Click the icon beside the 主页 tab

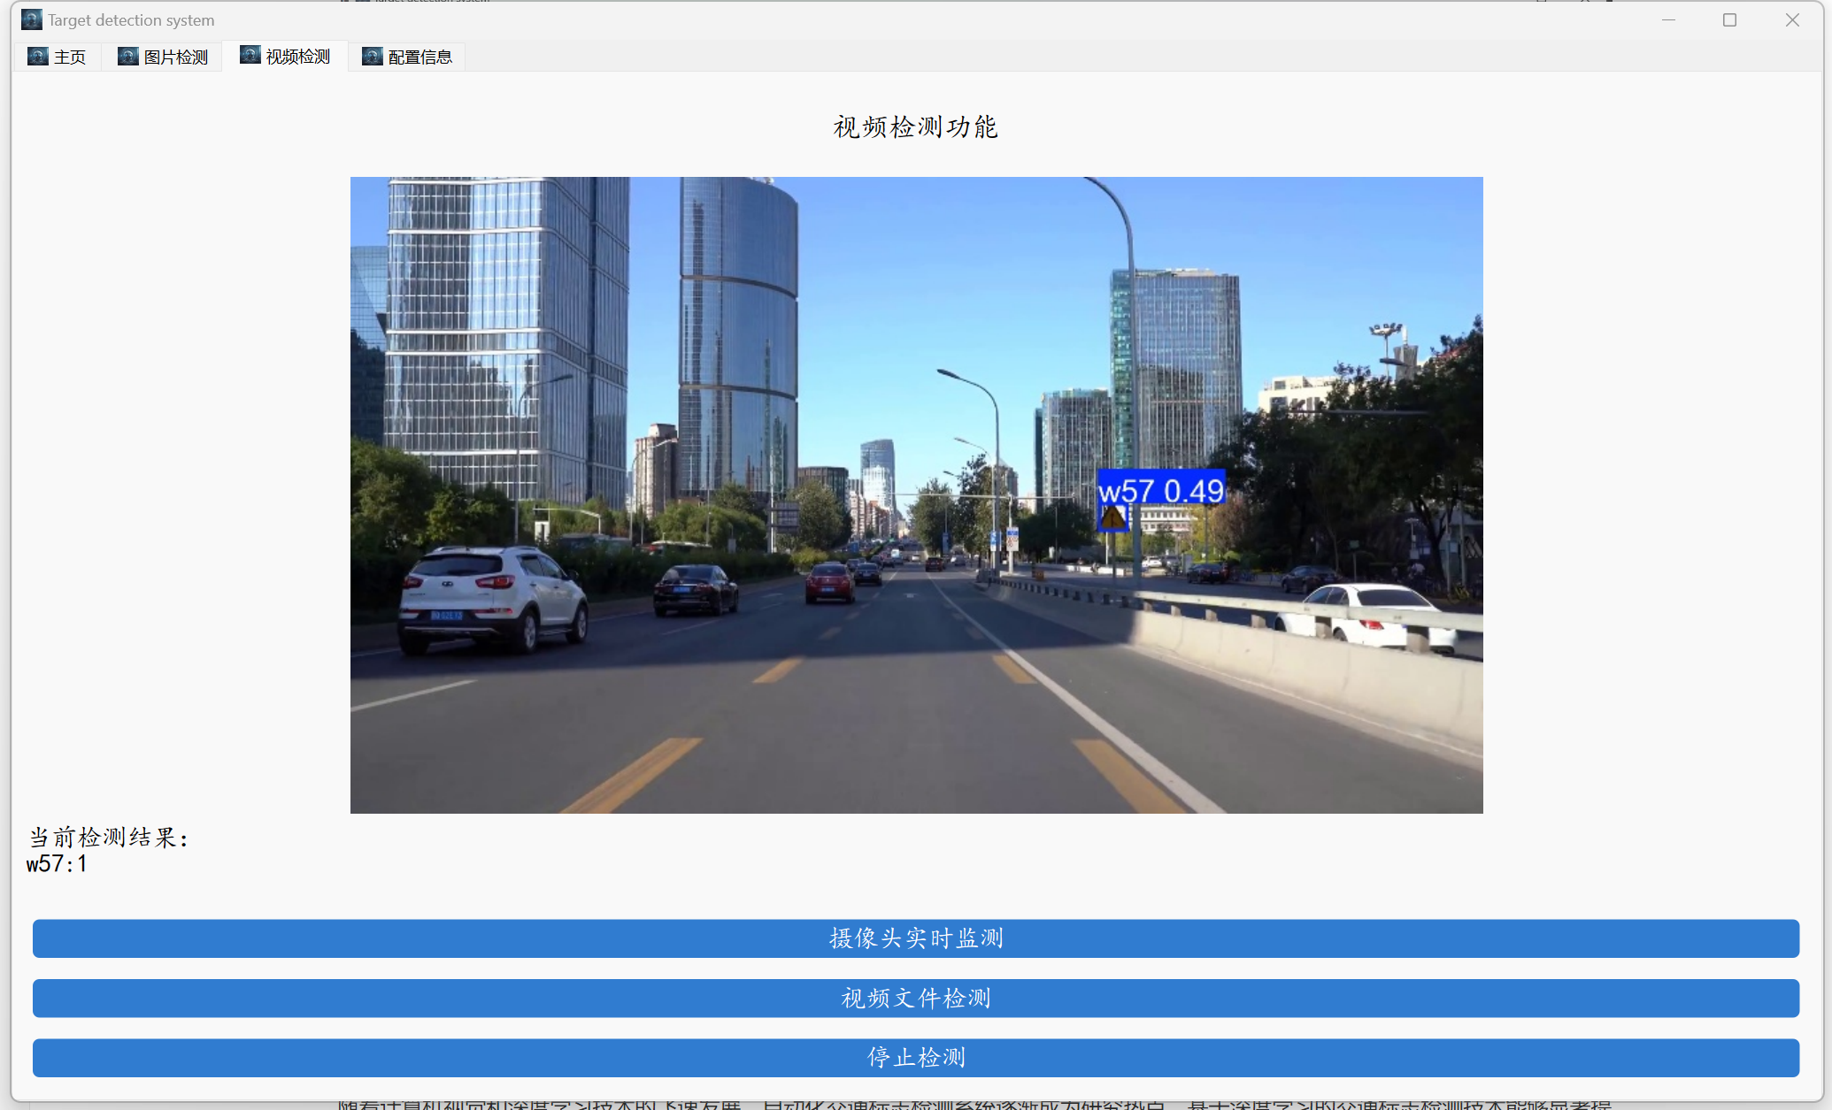38,57
